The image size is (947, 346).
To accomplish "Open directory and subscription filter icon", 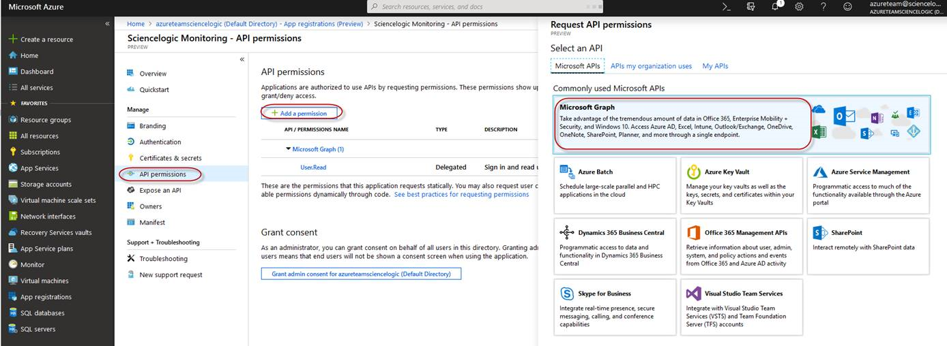I will coord(751,7).
